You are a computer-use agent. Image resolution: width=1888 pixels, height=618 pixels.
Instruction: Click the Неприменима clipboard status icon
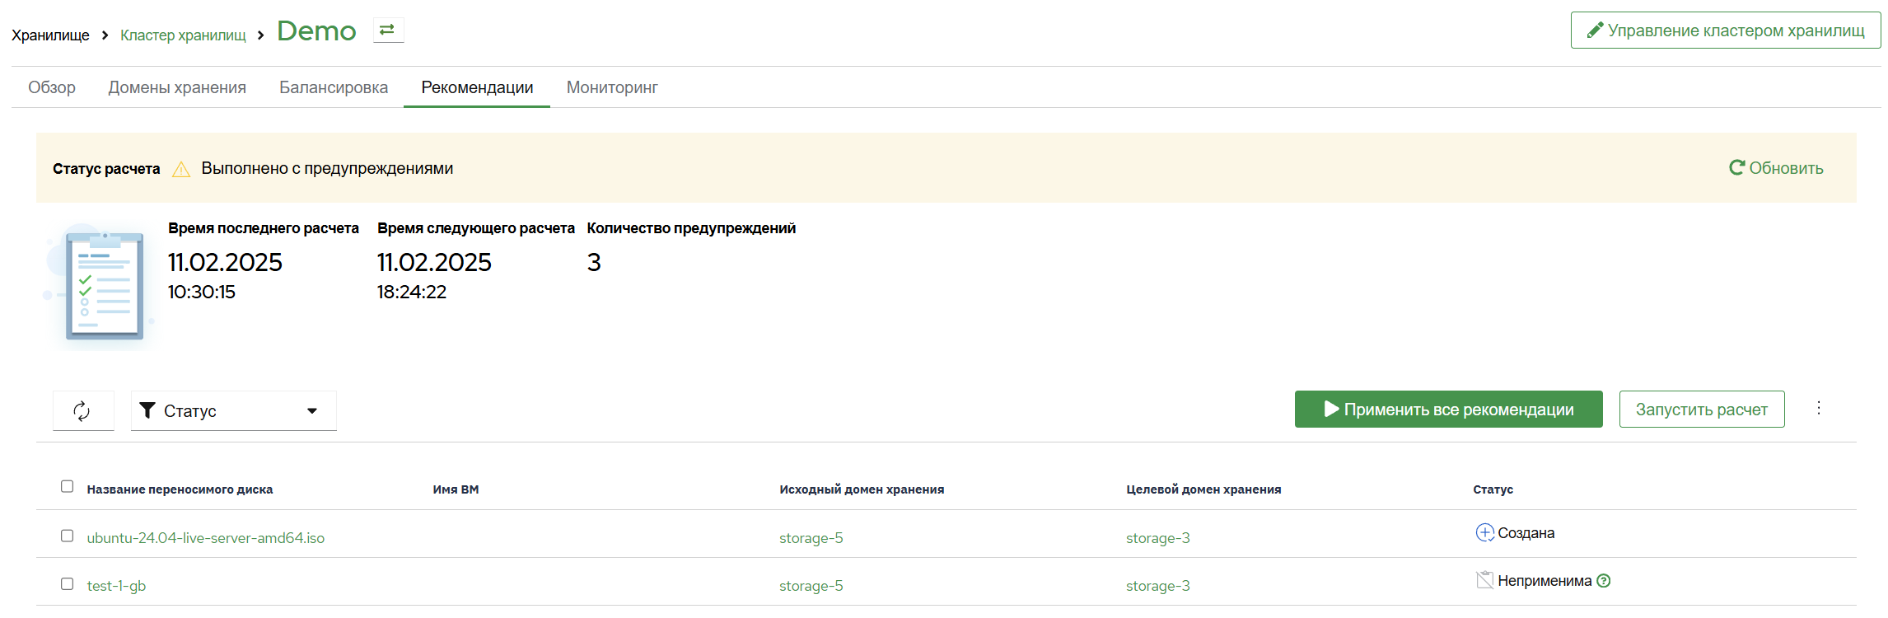(x=1484, y=580)
